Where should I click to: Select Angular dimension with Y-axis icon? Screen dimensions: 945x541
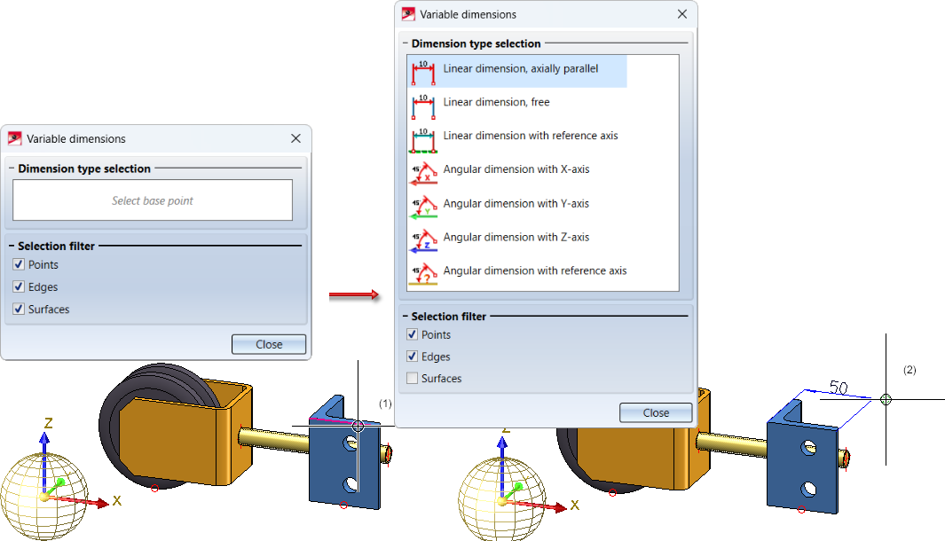coord(423,208)
